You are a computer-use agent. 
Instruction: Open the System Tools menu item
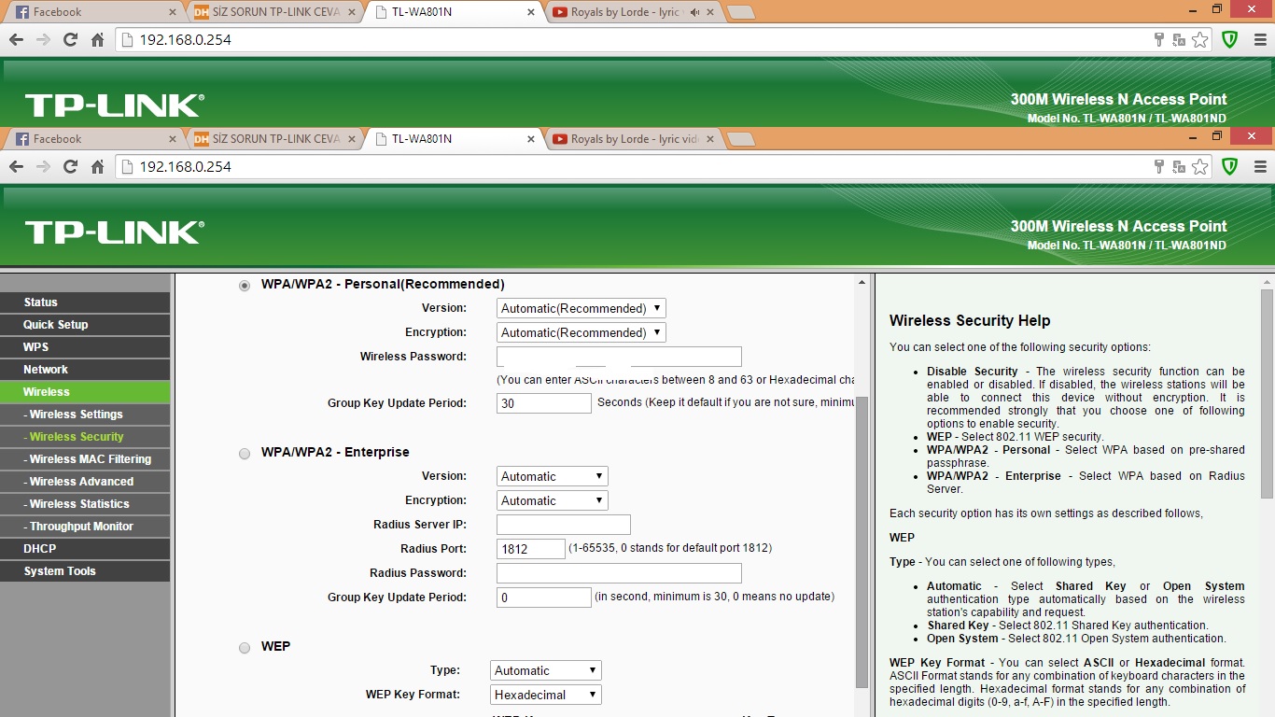(x=85, y=571)
